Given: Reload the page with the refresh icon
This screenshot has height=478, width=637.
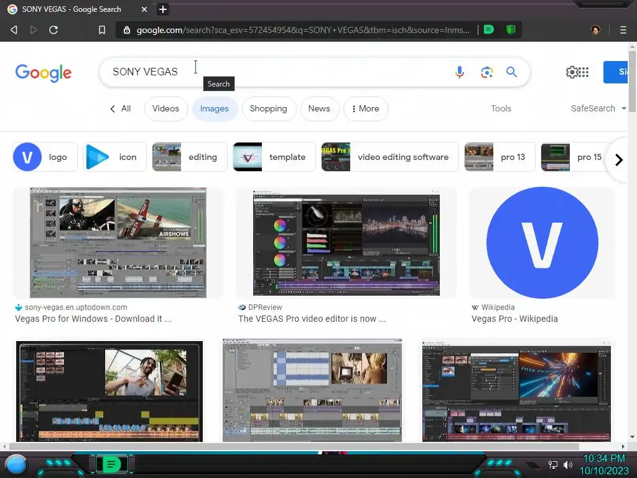Looking at the screenshot, I should [53, 30].
